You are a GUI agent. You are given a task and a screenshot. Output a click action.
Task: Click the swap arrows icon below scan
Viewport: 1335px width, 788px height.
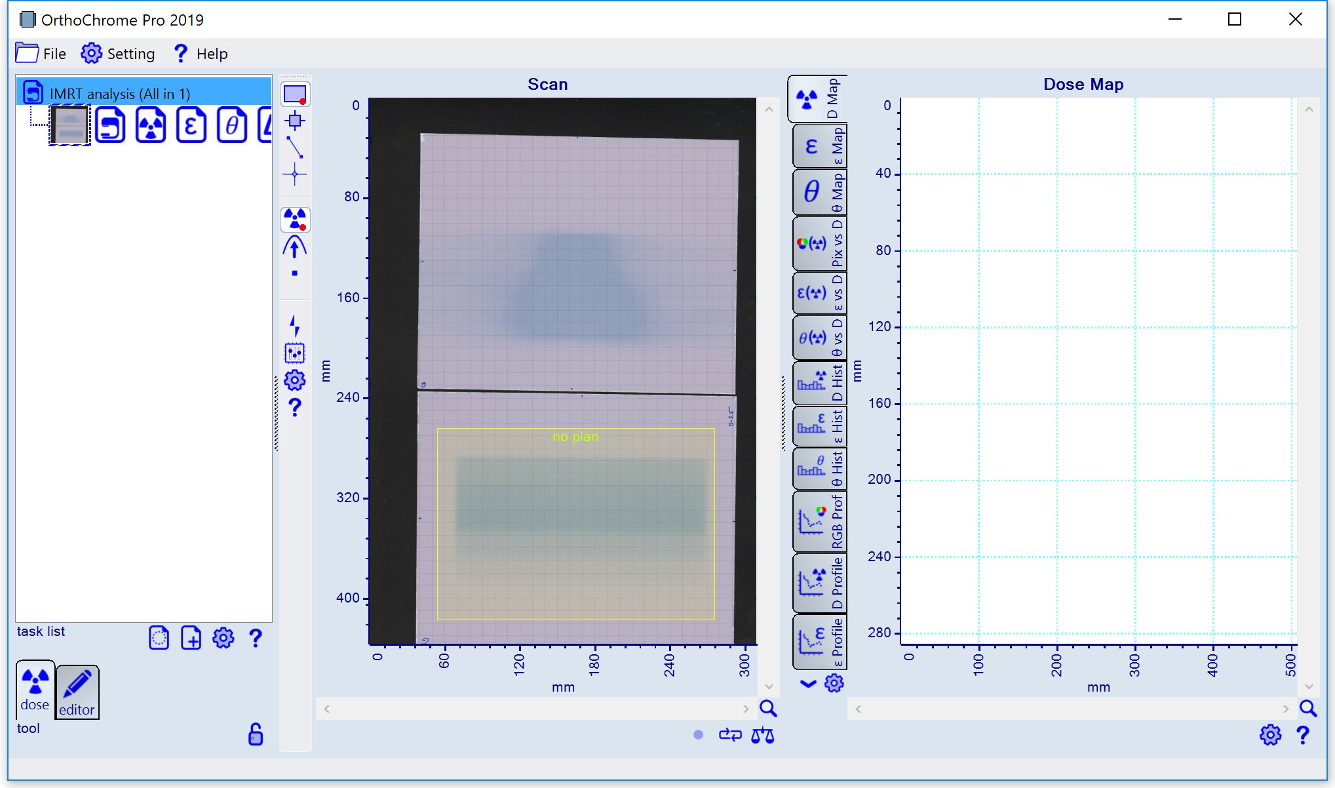(x=729, y=736)
